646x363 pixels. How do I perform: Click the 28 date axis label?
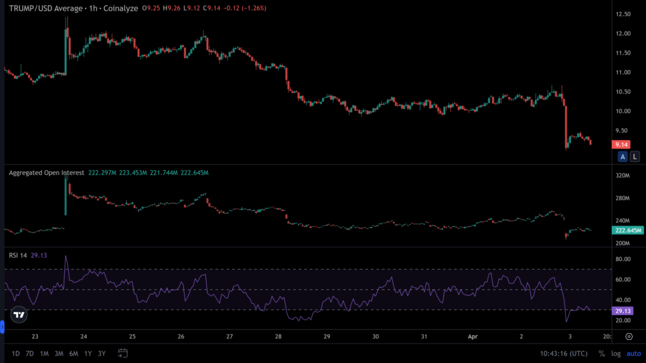(x=278, y=337)
